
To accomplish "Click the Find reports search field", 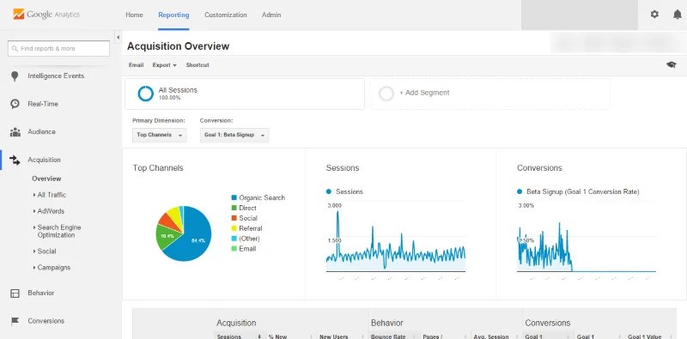I will click(x=58, y=49).
